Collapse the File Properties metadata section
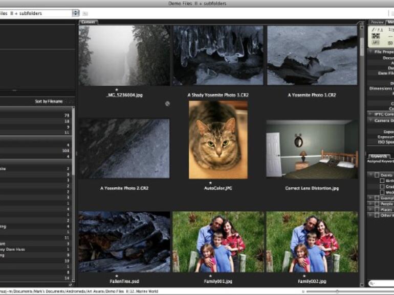This screenshot has width=394, height=295. [x=370, y=52]
